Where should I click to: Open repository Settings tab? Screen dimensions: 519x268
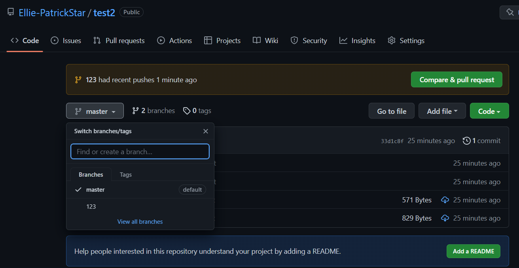[406, 40]
